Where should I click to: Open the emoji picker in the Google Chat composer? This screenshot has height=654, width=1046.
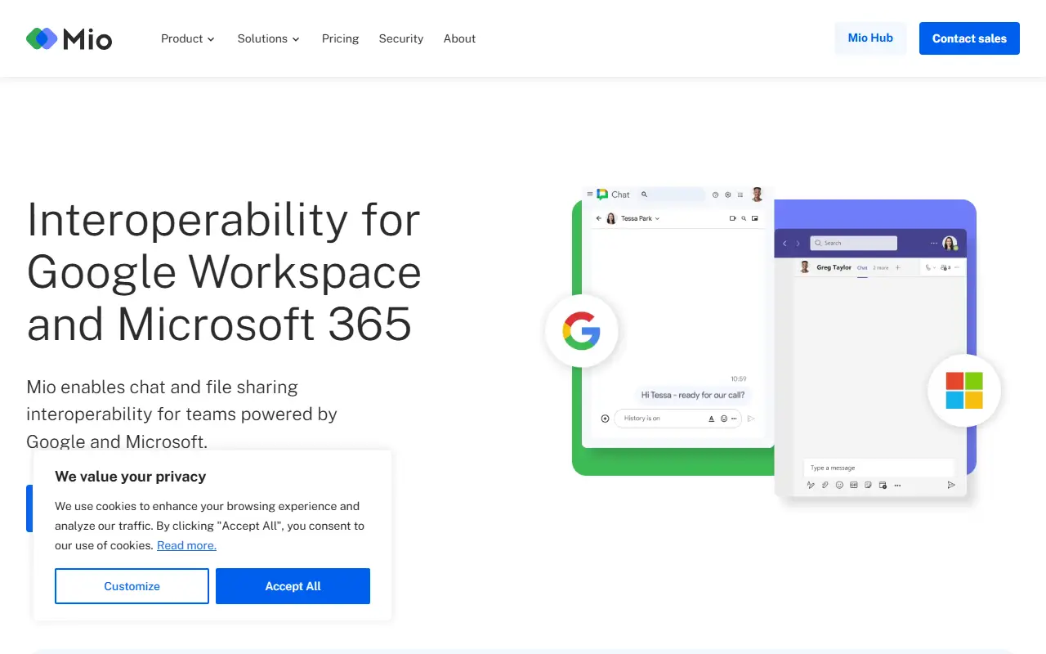[x=724, y=419]
